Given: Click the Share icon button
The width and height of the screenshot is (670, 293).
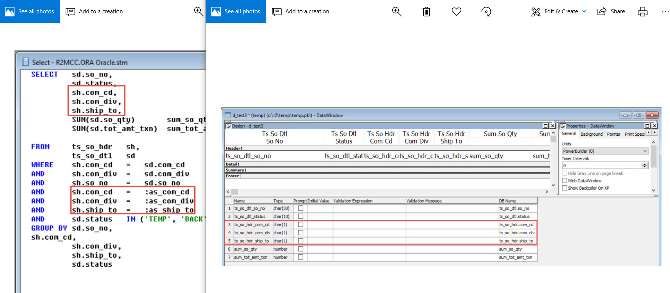Looking at the screenshot, I should coord(611,11).
